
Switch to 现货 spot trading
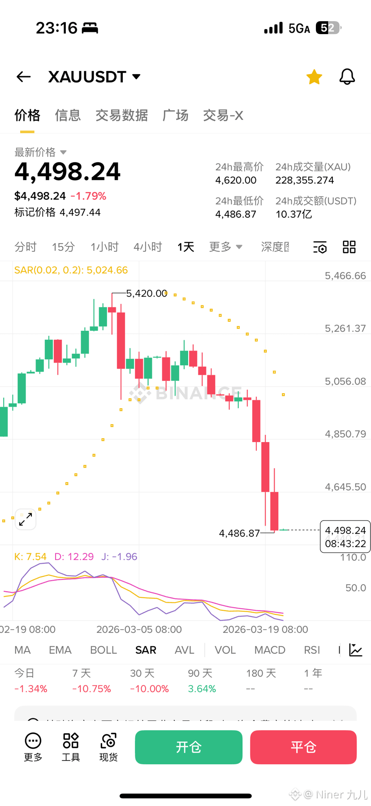[108, 747]
